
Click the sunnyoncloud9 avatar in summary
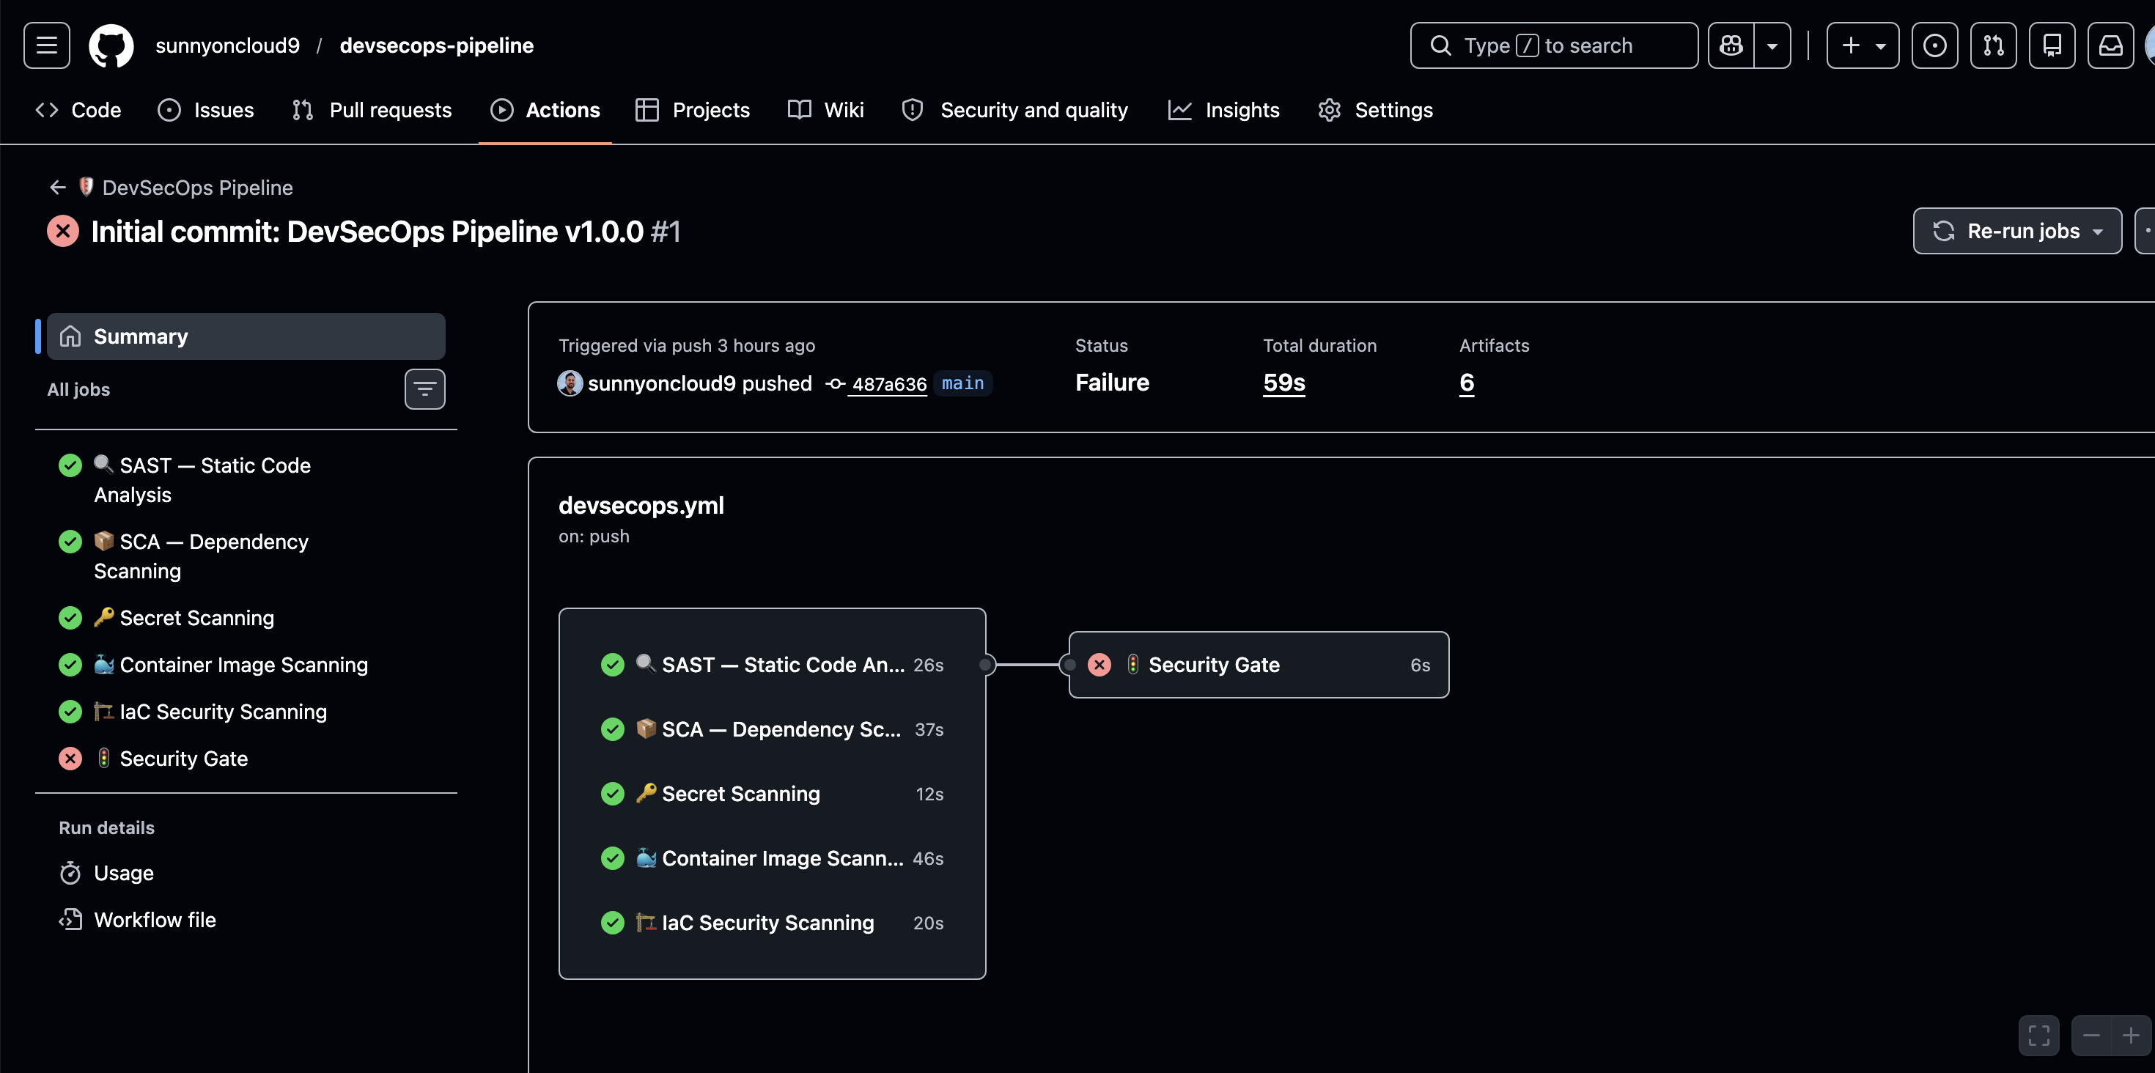[570, 383]
